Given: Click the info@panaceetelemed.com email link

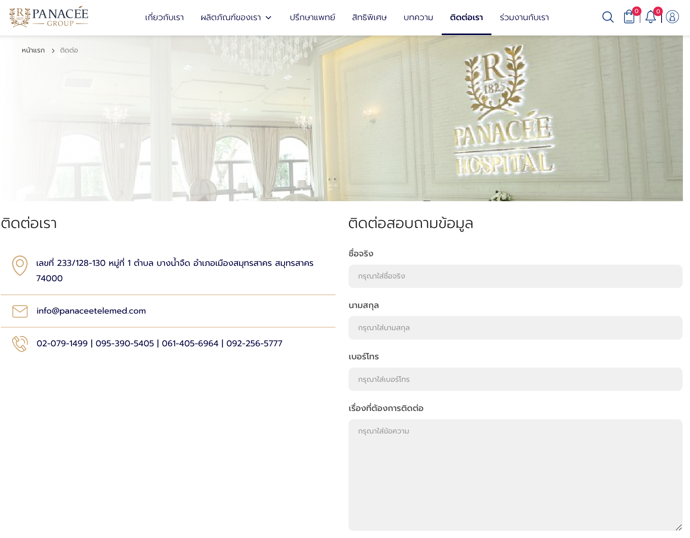Looking at the screenshot, I should [91, 311].
